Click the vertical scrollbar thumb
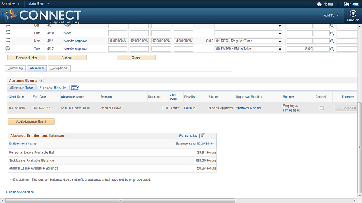Image resolution: width=362 pixels, height=203 pixels. click(359, 147)
